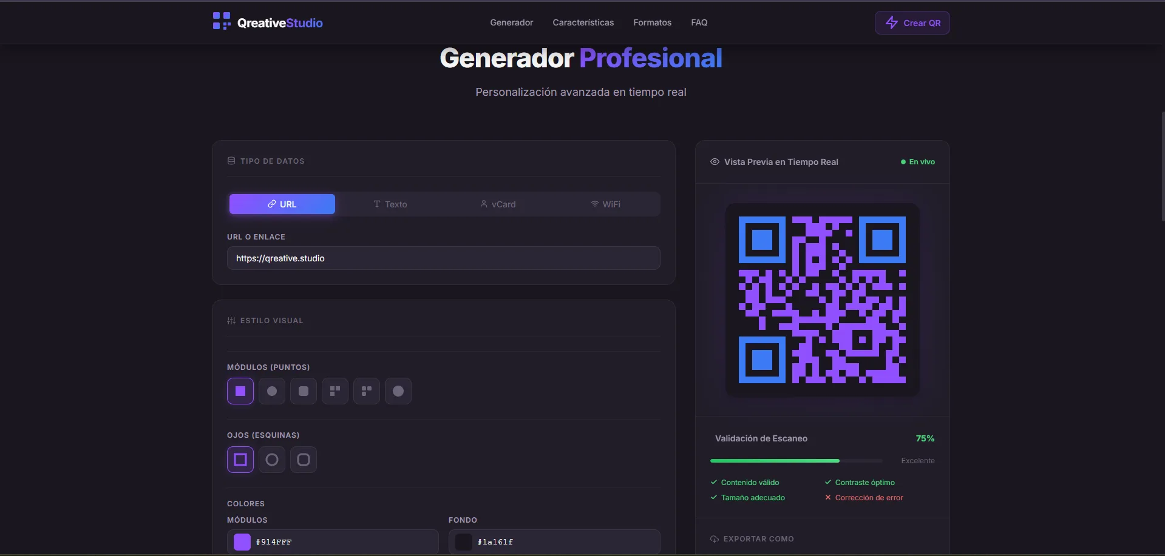Switch to the WiFi data type tab
Viewport: 1165px width, 556px height.
pyautogui.click(x=606, y=204)
